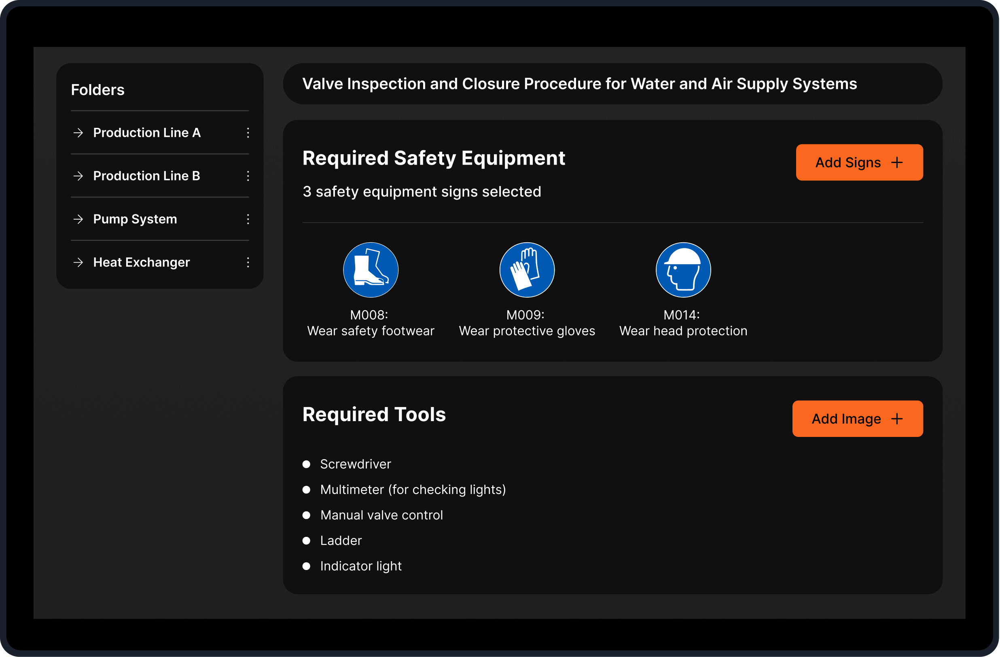Click the plus icon on Add Image

(x=896, y=419)
